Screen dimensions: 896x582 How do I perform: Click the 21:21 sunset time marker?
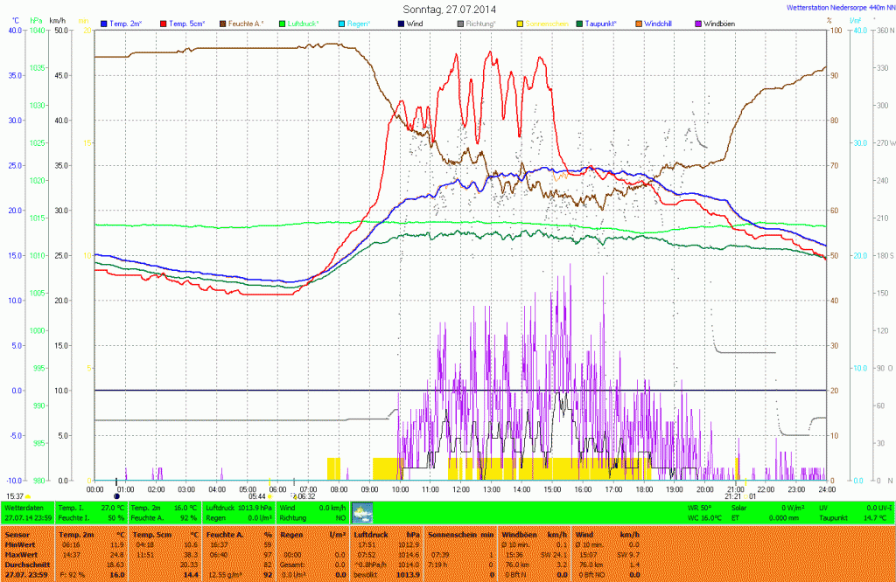(x=733, y=496)
